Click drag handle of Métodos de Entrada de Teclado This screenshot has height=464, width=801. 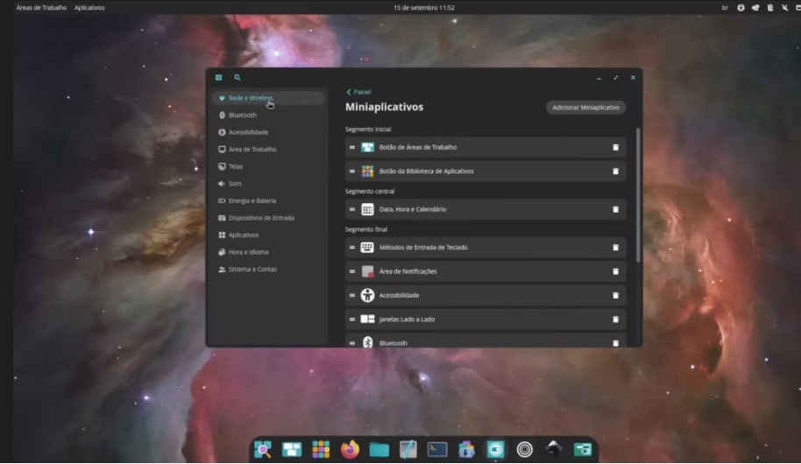click(x=352, y=248)
